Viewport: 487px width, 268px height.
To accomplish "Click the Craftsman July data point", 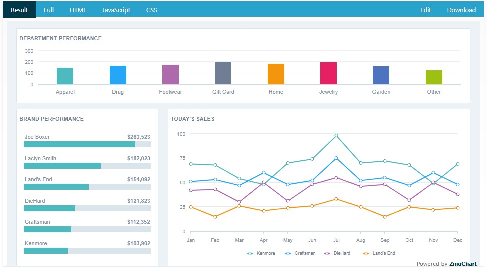I will [336, 158].
